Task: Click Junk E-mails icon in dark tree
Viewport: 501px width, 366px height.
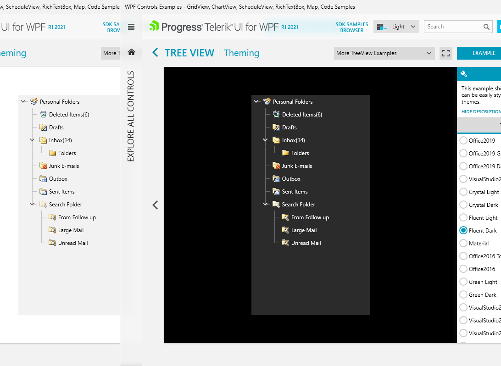Action: click(x=276, y=166)
